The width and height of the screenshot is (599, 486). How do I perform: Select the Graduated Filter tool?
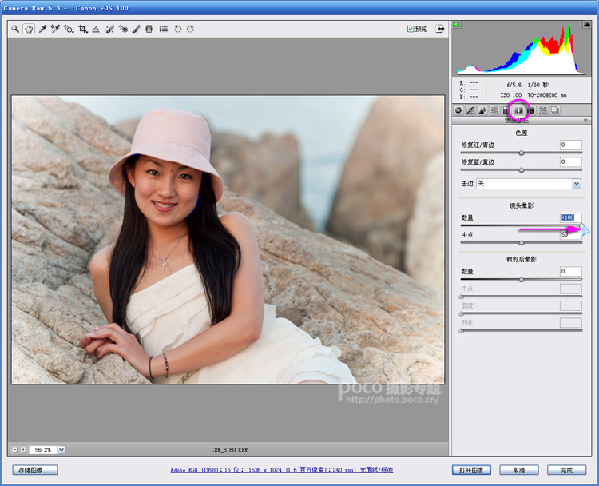coord(149,29)
